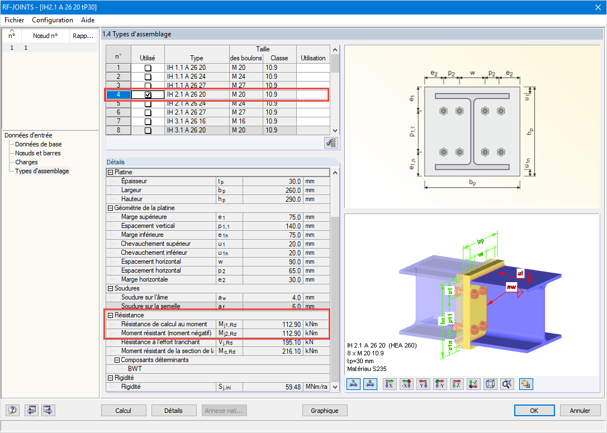Select table row number 8
The width and height of the screenshot is (607, 433).
tap(118, 130)
